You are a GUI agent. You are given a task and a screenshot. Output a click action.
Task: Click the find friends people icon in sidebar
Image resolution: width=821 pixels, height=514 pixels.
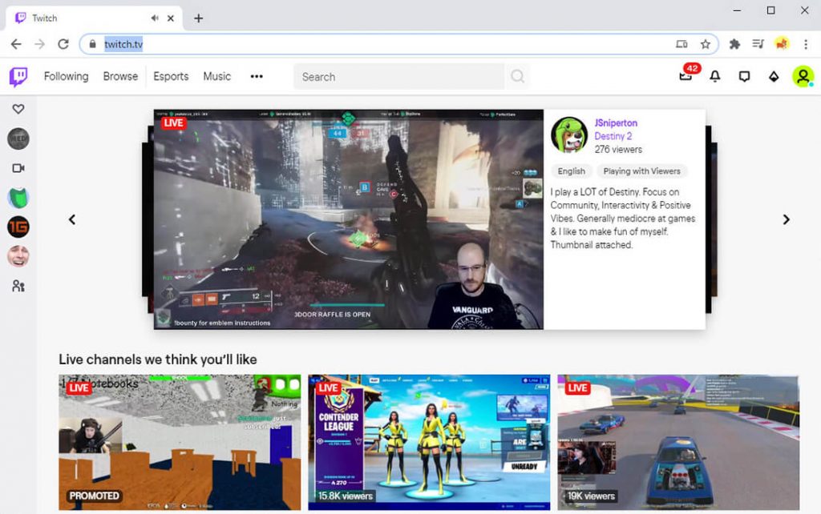pyautogui.click(x=18, y=286)
